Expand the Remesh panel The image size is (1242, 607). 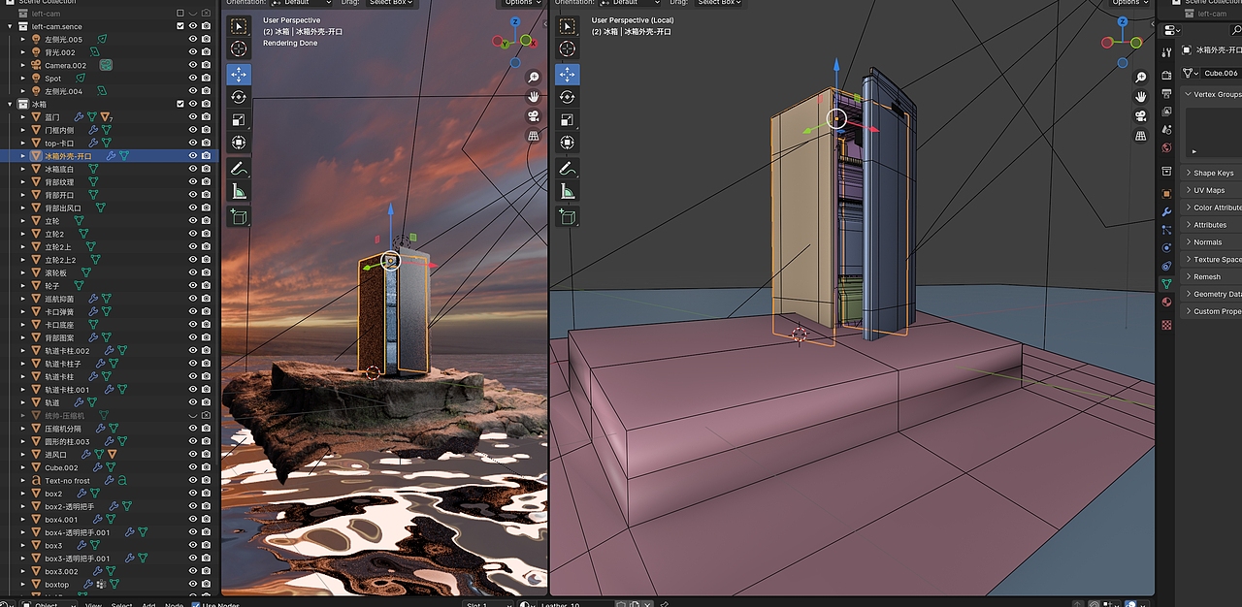click(x=1188, y=276)
